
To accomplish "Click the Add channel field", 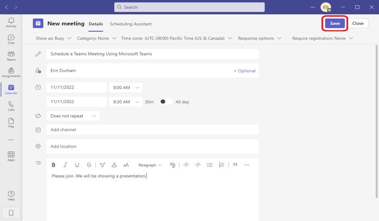I will [153, 130].
